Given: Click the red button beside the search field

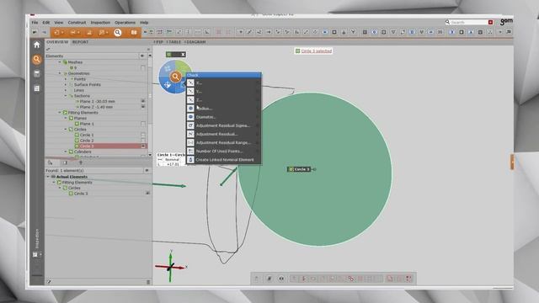Looking at the screenshot, I should click(x=490, y=23).
